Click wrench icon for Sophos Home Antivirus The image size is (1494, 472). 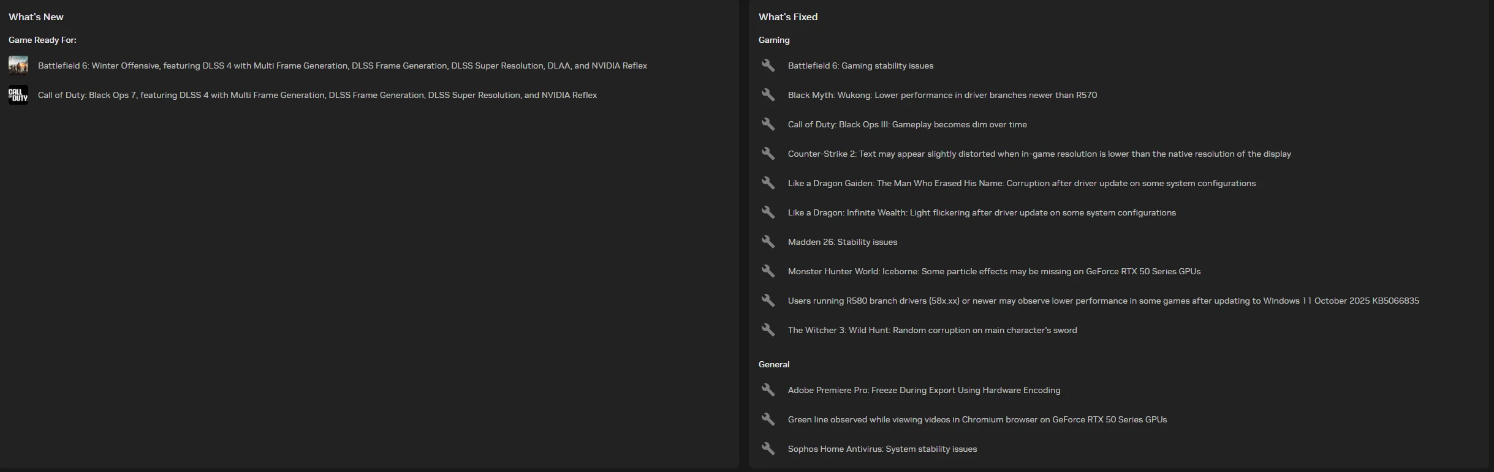pos(768,449)
